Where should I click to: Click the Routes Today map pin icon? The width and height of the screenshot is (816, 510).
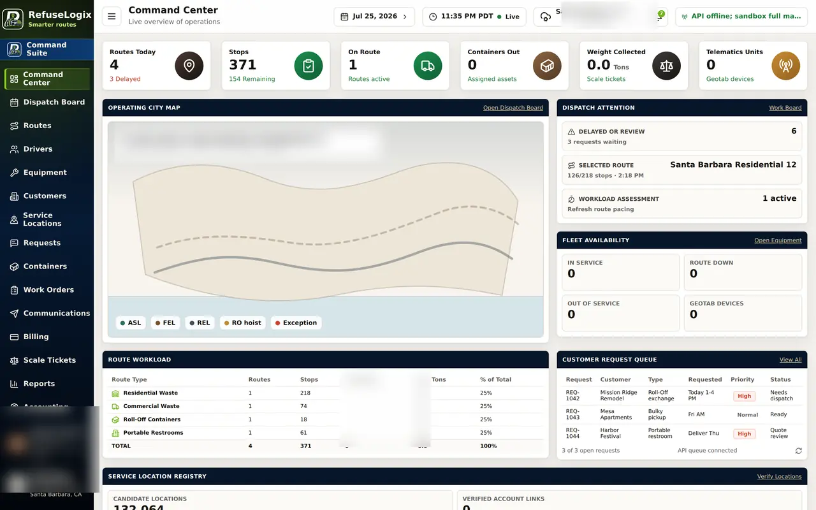pos(189,66)
